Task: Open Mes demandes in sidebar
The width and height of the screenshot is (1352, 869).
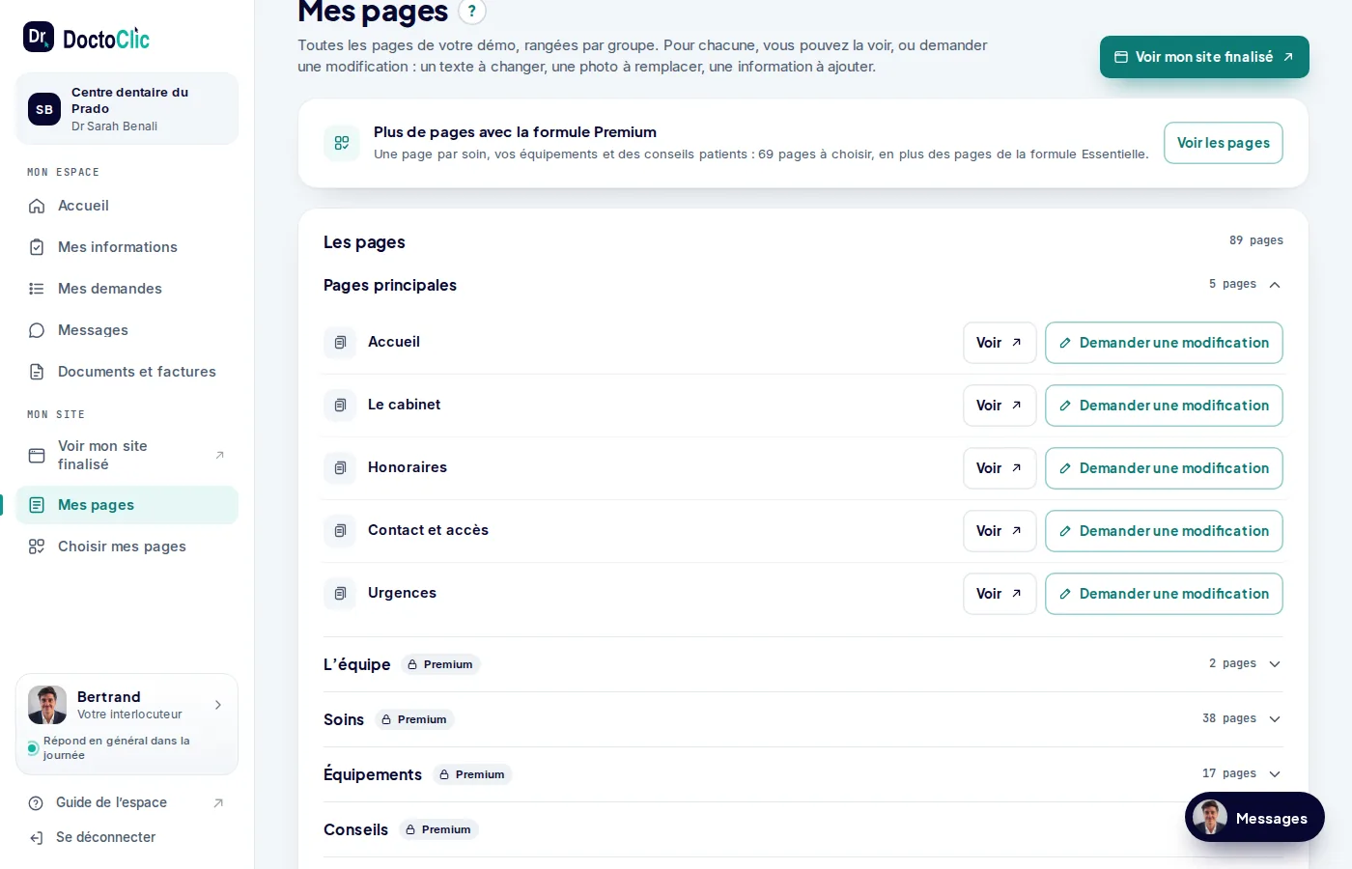Action: click(x=127, y=289)
